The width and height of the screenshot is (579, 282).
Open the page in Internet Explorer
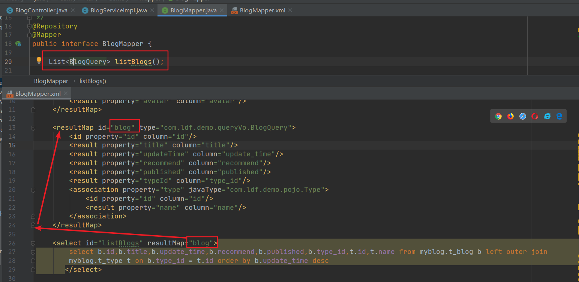click(547, 116)
